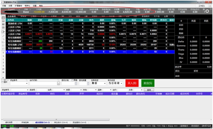Click the 合约代码 contract code input field
The height and width of the screenshot is (129, 213).
coord(43,84)
